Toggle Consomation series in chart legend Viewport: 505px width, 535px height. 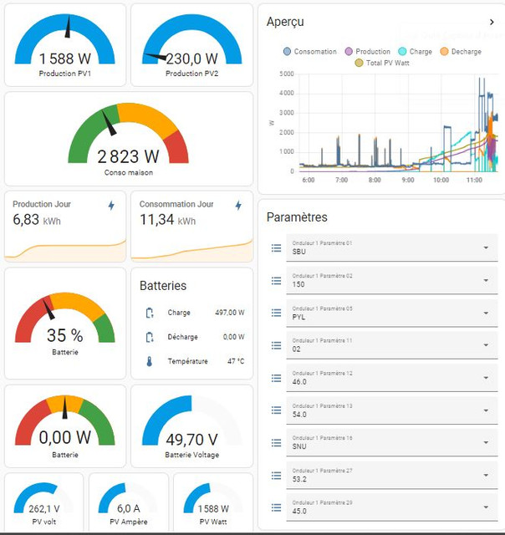pyautogui.click(x=310, y=52)
